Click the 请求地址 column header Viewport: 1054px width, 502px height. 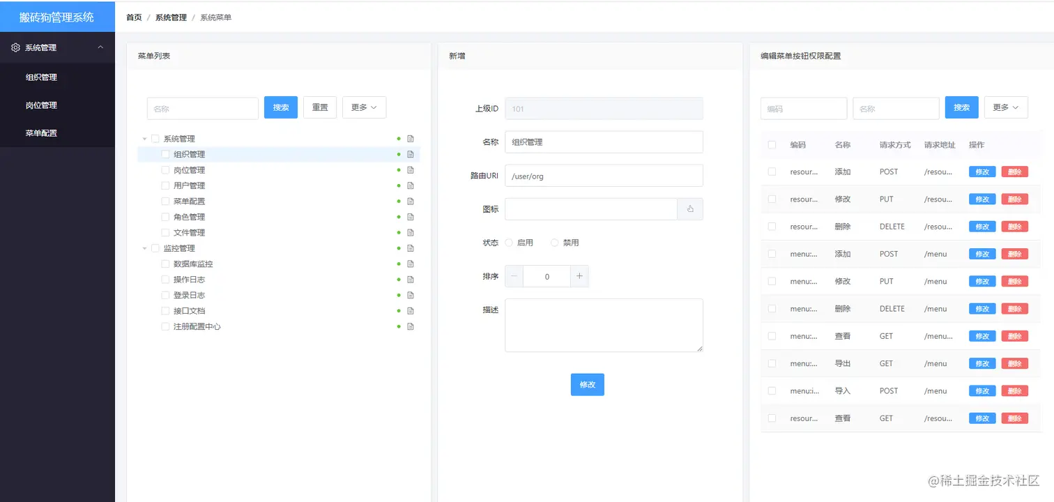(x=940, y=145)
